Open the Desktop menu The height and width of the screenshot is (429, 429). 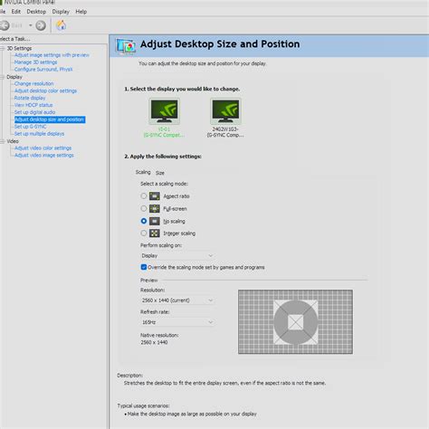pyautogui.click(x=36, y=12)
